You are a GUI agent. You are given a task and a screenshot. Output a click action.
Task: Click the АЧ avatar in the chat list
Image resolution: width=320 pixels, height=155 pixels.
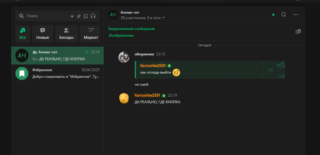[22, 55]
